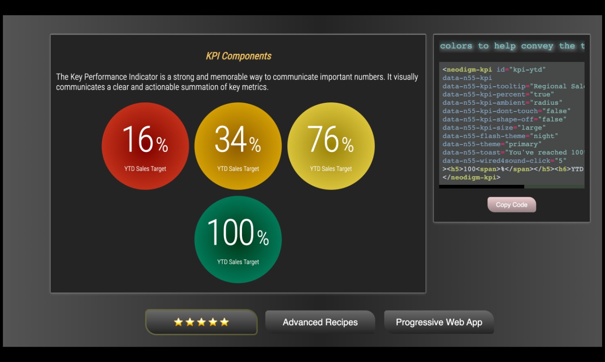Click the orange 34% KPI circle
Viewport: 605px width, 362px height.
pyautogui.click(x=238, y=146)
